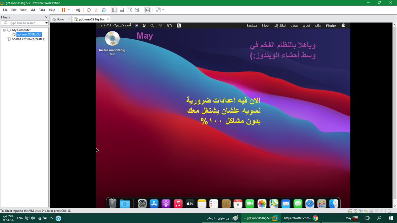Click the stretch guest display icon
The width and height of the screenshot is (397, 223).
(158, 10)
